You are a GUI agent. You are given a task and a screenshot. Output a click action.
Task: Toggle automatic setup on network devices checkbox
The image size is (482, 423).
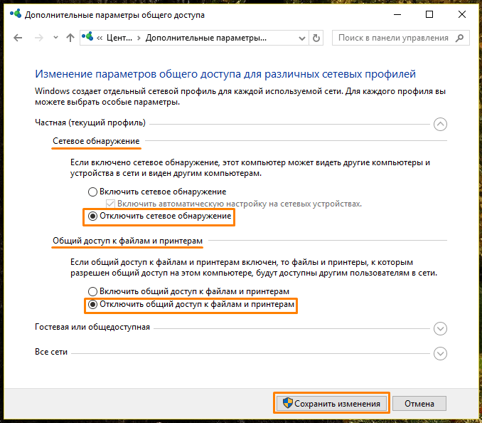110,204
